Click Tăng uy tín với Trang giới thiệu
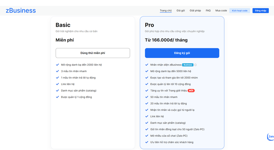 (x=169, y=91)
